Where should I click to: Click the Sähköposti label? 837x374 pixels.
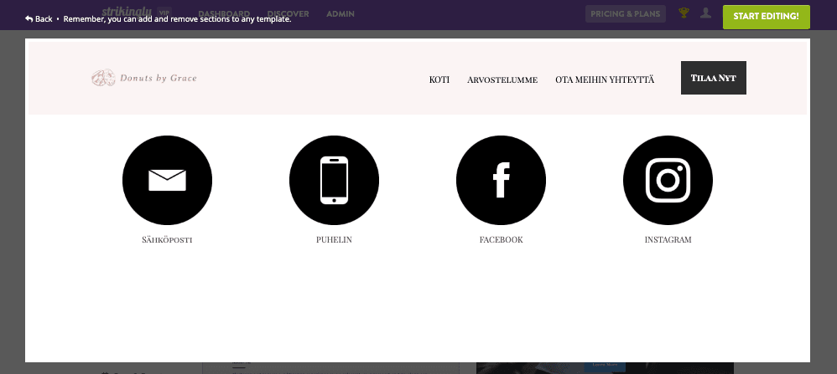(167, 240)
